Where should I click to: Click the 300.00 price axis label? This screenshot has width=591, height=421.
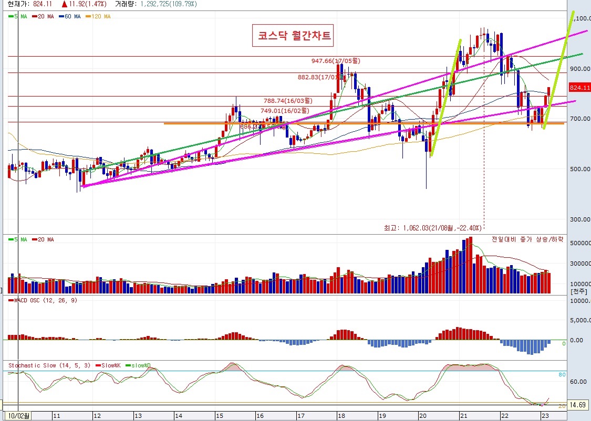[x=580, y=219]
